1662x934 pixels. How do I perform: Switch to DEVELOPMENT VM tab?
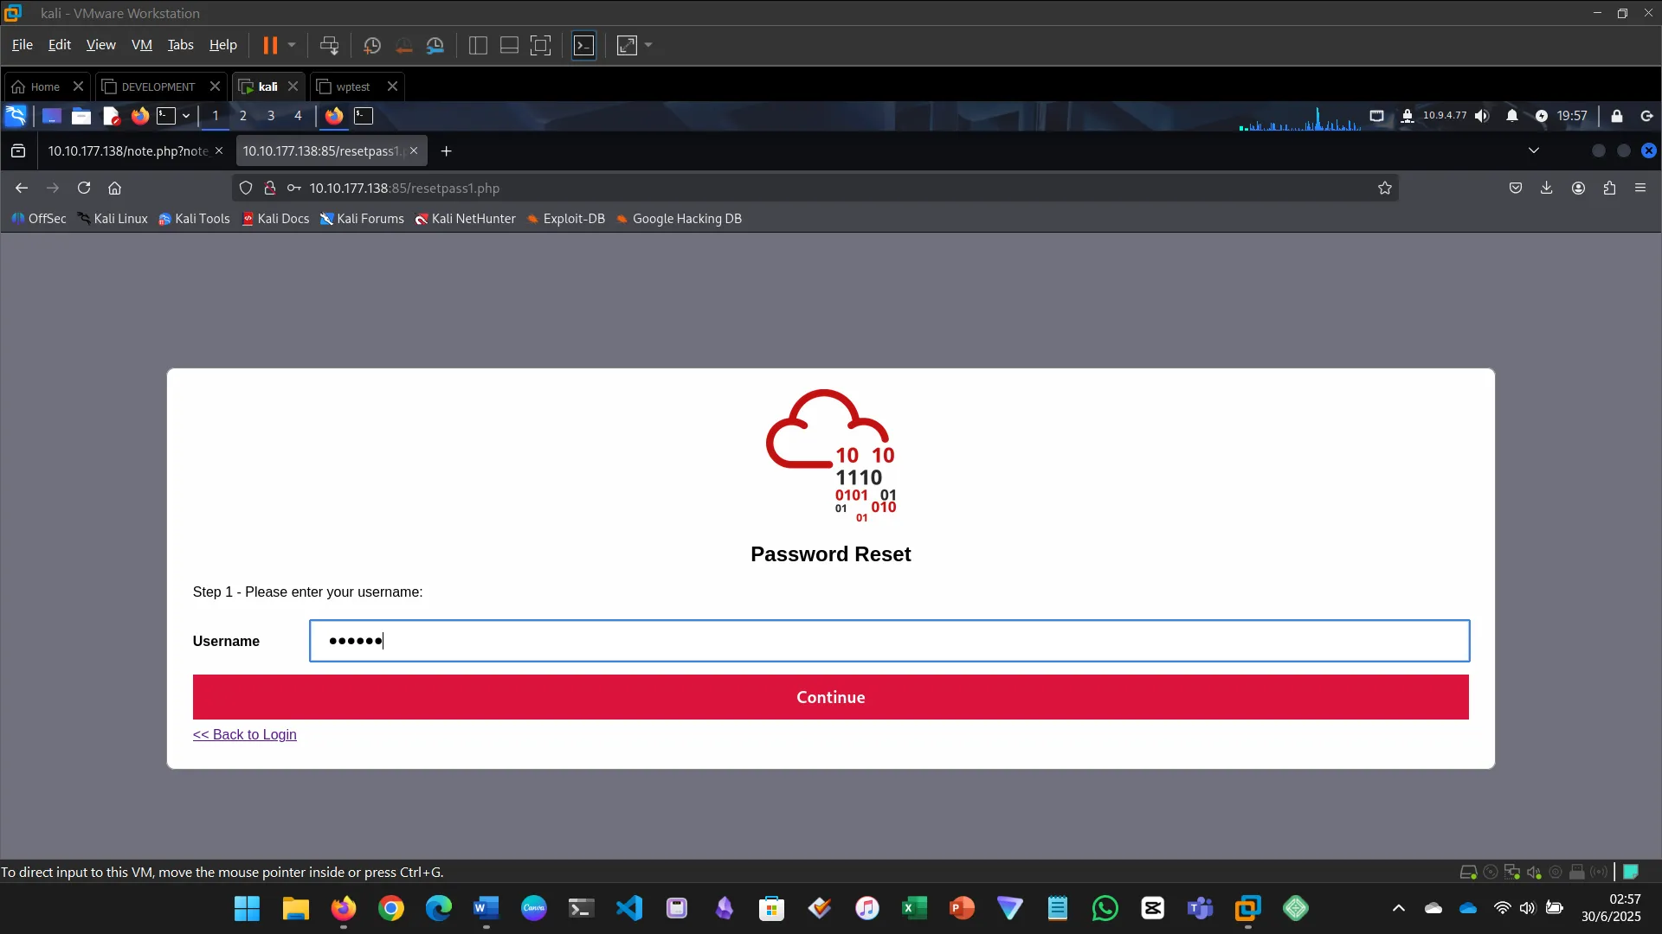pyautogui.click(x=158, y=86)
